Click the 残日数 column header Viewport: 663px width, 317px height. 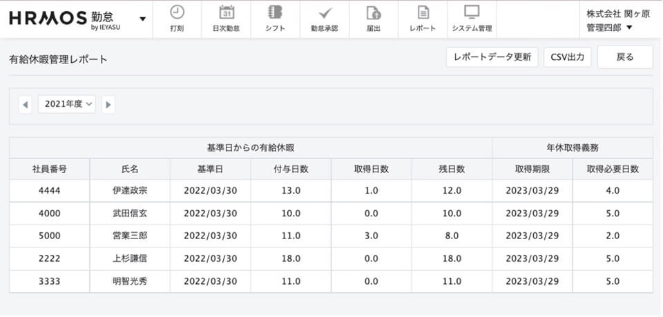click(452, 169)
